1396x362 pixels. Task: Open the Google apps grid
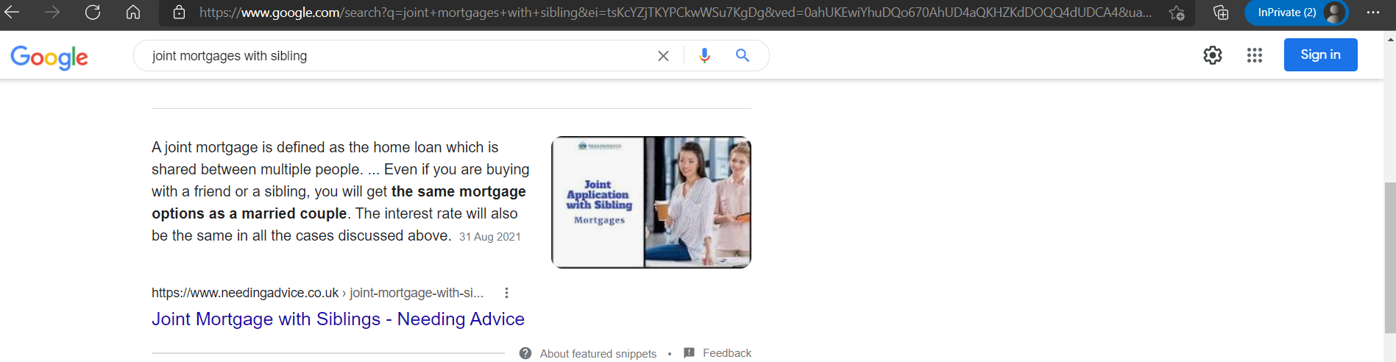click(1255, 55)
